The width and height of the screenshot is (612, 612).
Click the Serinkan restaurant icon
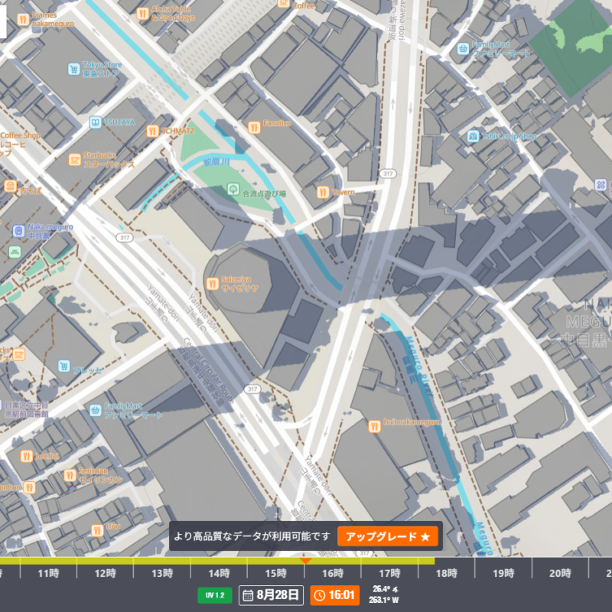click(70, 475)
